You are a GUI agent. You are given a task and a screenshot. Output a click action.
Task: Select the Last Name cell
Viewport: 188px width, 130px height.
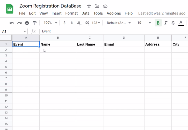tap(90, 44)
